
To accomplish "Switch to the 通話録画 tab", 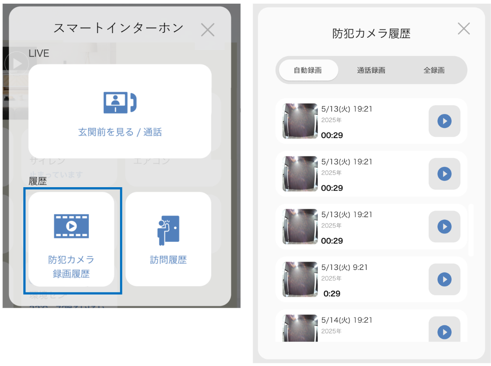I will click(x=371, y=70).
